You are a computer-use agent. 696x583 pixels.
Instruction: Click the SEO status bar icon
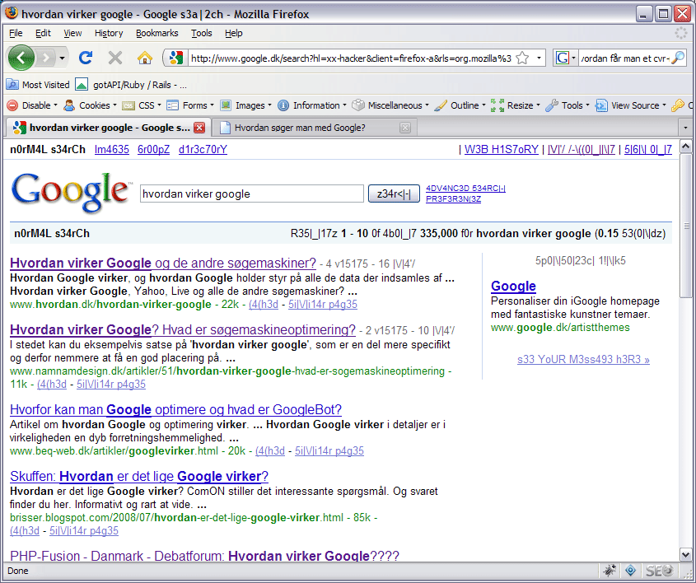click(660, 570)
